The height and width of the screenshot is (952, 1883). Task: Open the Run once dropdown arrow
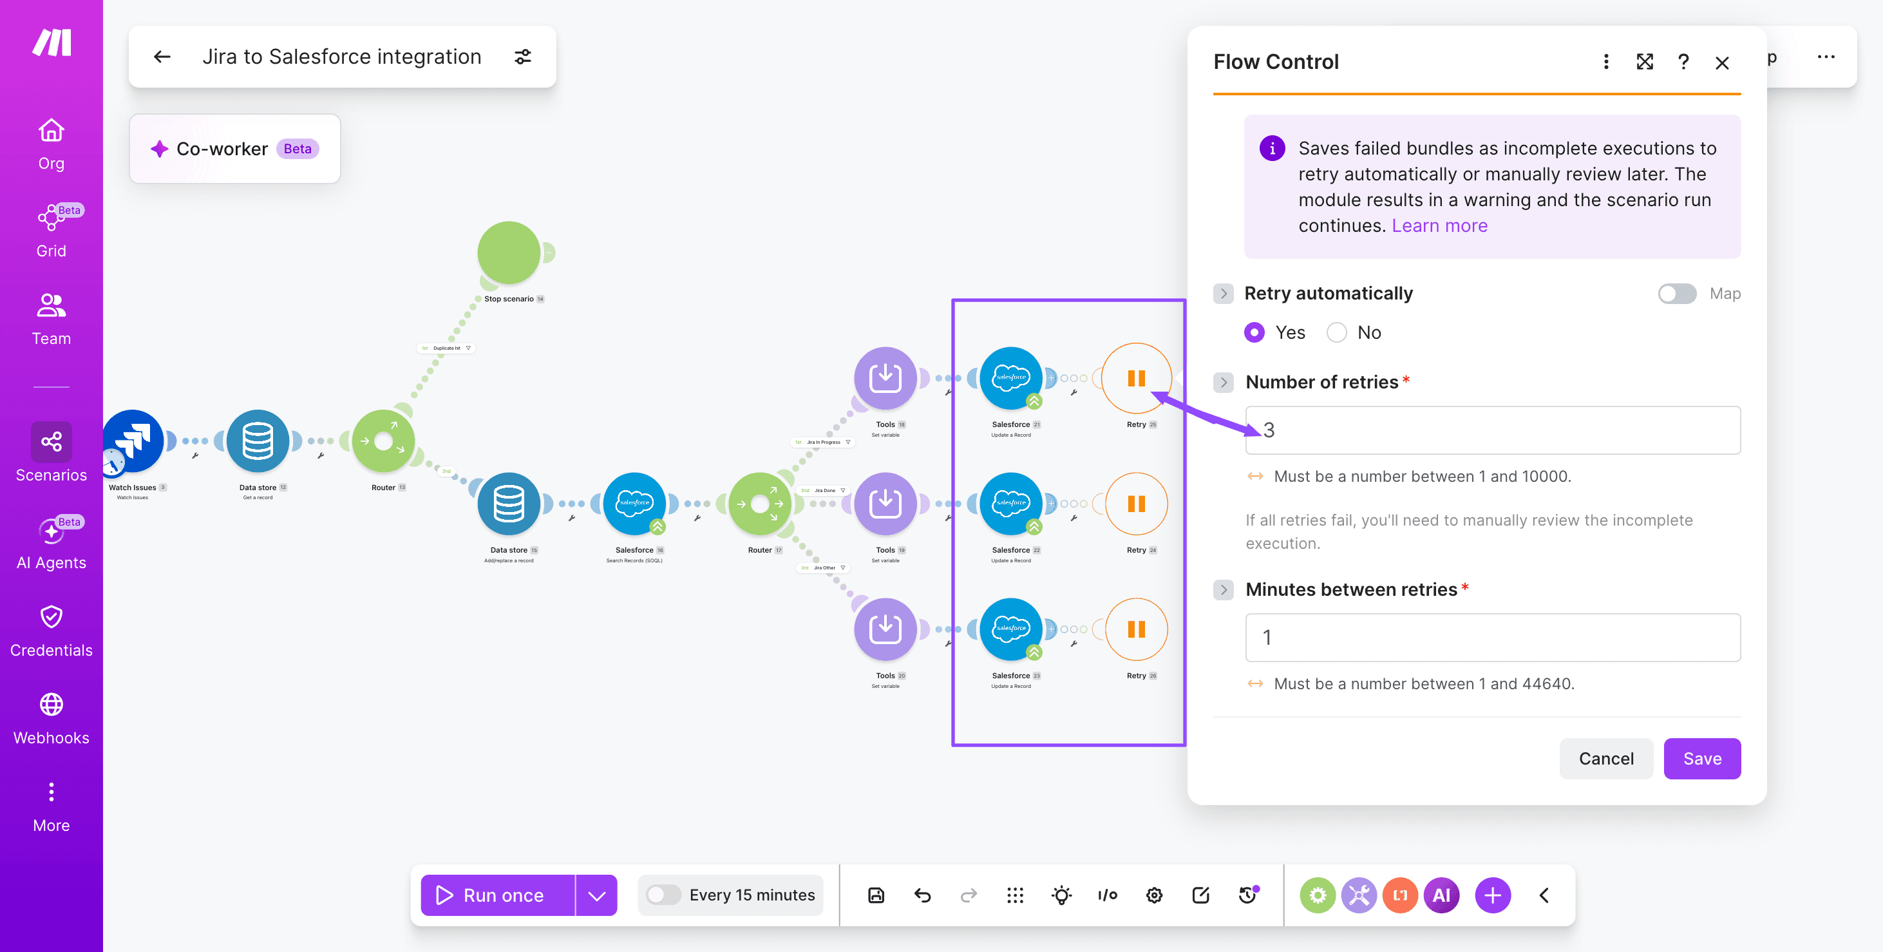[x=596, y=896]
